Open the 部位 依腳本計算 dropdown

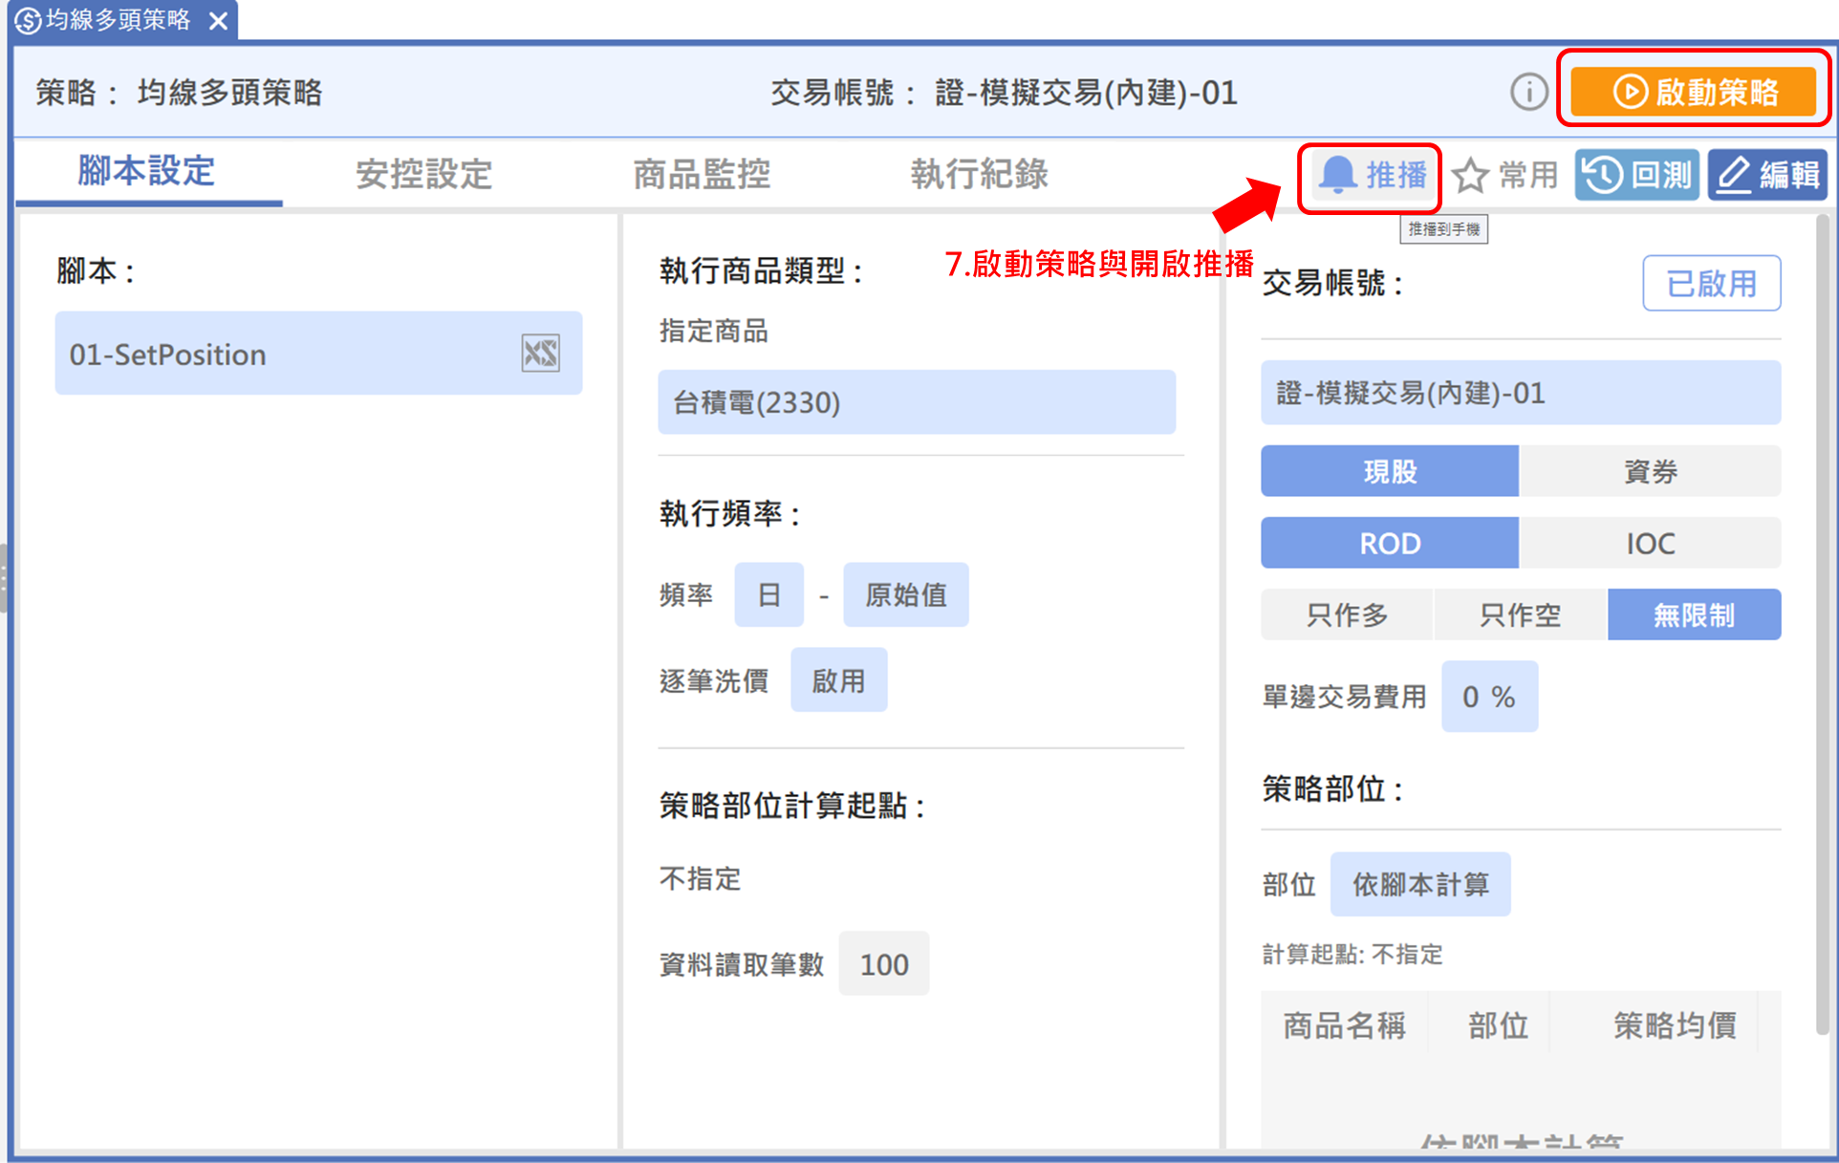[x=1419, y=885]
